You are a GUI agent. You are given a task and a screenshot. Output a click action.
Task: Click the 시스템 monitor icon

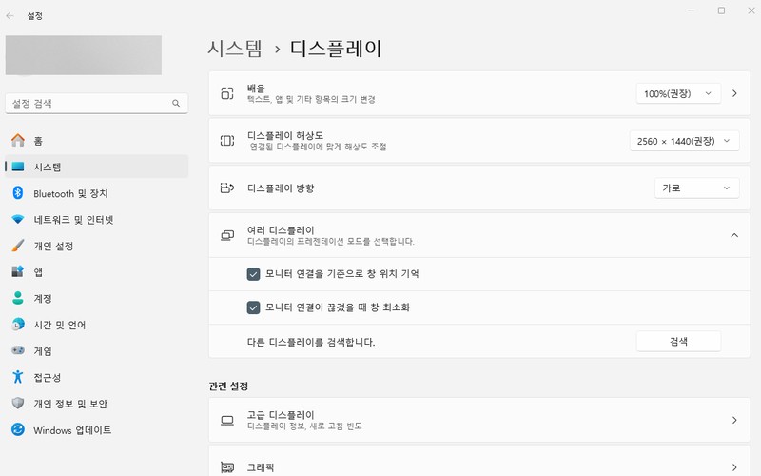18,167
